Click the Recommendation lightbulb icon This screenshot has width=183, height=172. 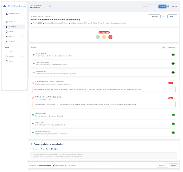click(32, 144)
